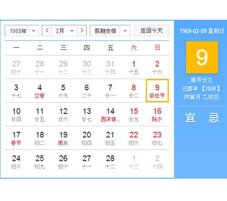Select February 14 西洋情人节
The height and width of the screenshot is (201, 227).
click(x=110, y=114)
